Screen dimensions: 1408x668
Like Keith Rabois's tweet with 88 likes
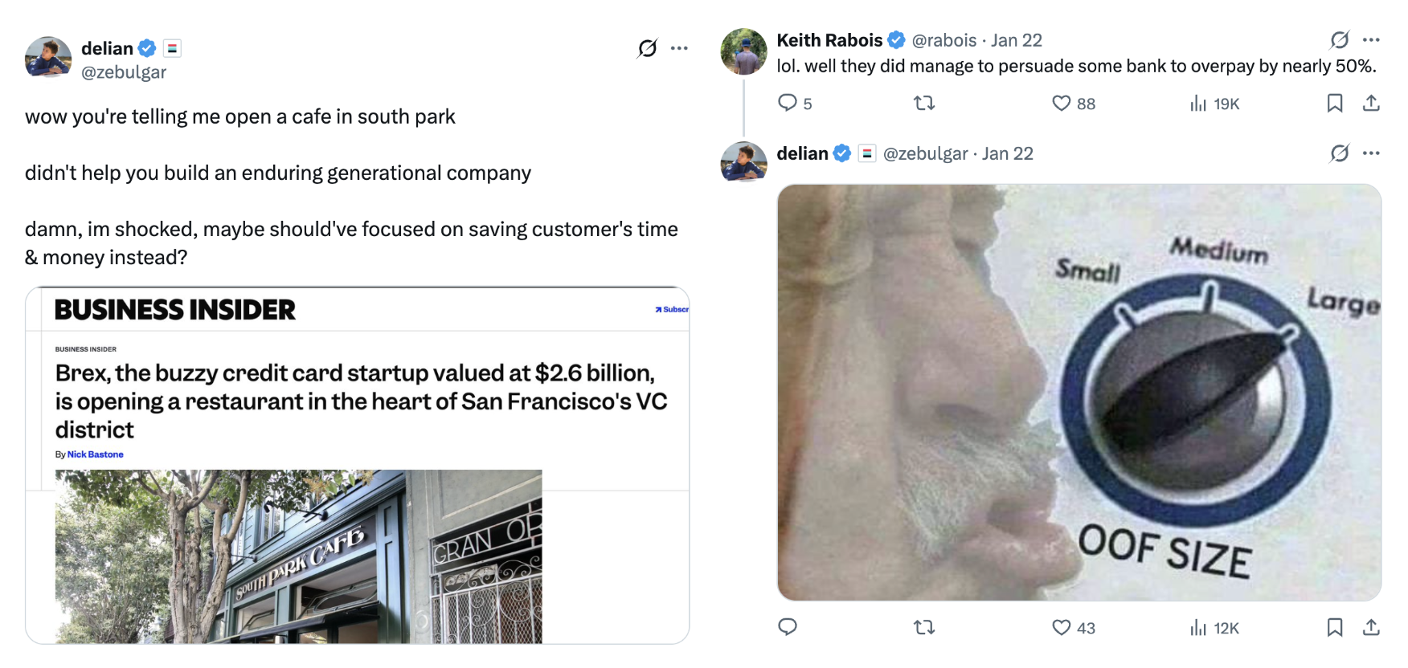click(1062, 103)
